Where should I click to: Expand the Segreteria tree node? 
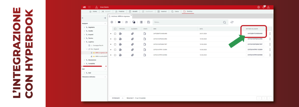tap(84, 27)
